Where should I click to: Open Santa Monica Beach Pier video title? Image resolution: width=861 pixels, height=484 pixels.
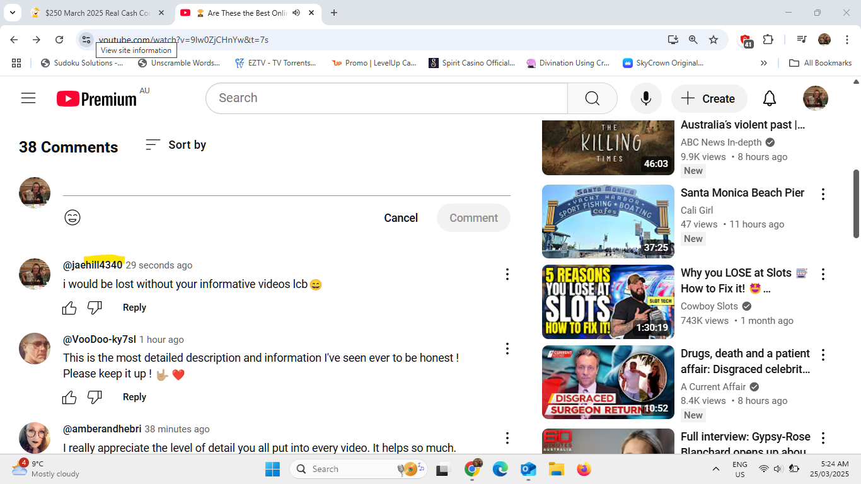[x=743, y=193]
